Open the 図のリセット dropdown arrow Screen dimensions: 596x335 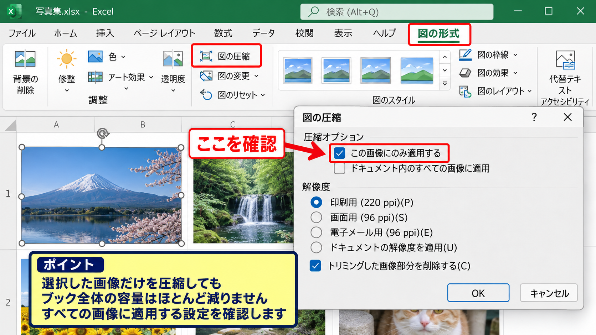(x=263, y=95)
